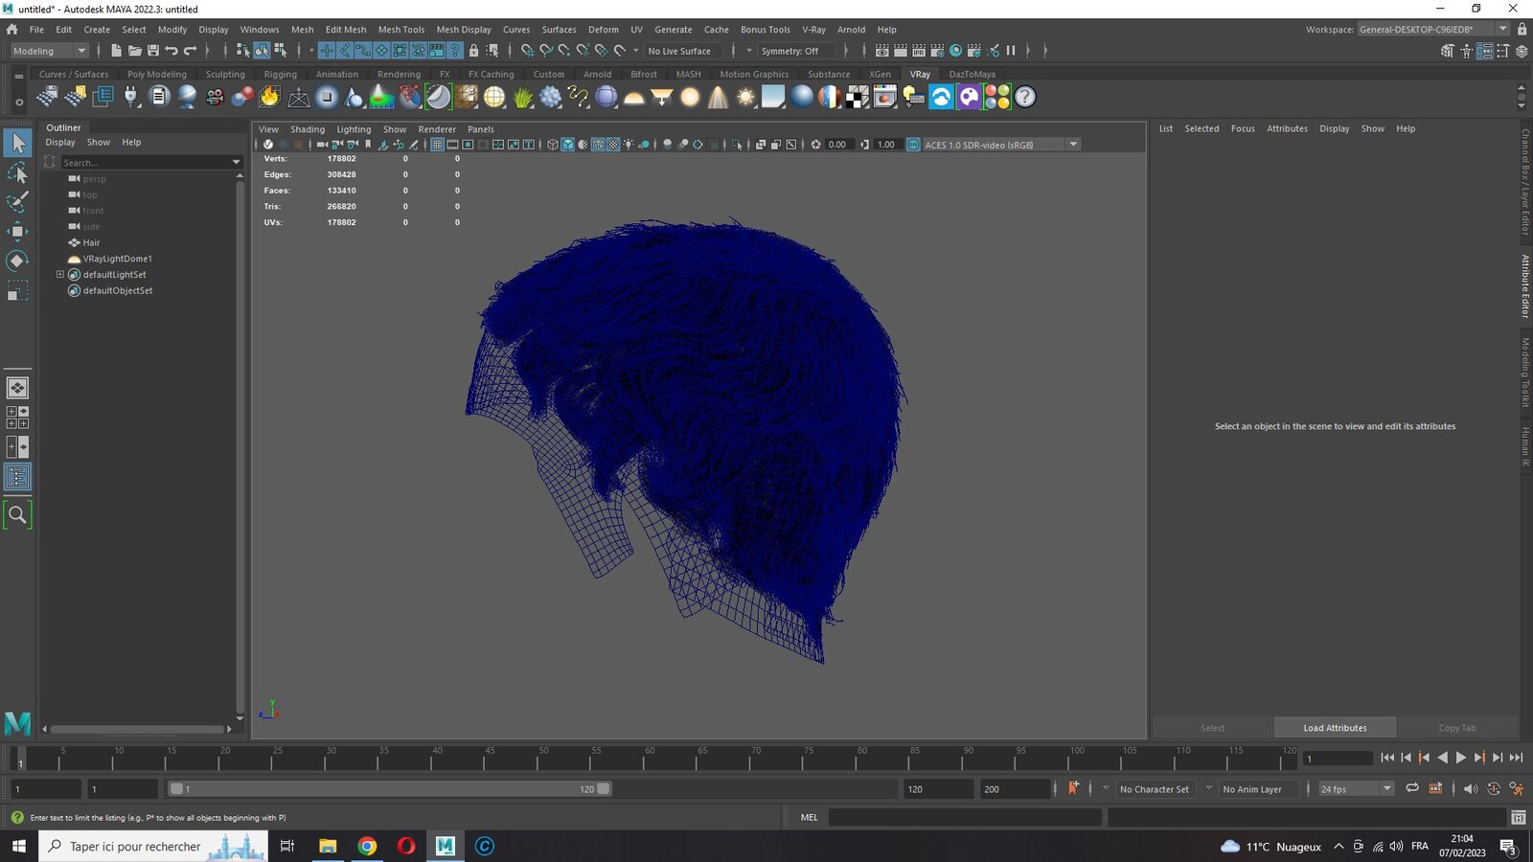This screenshot has height=862, width=1533.
Task: Open the Modeling menu set dropdown
Action: [x=48, y=51]
